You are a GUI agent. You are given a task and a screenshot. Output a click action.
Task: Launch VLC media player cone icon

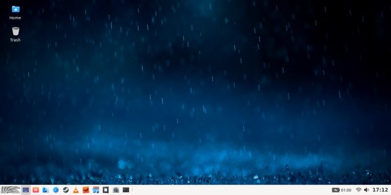click(x=76, y=190)
